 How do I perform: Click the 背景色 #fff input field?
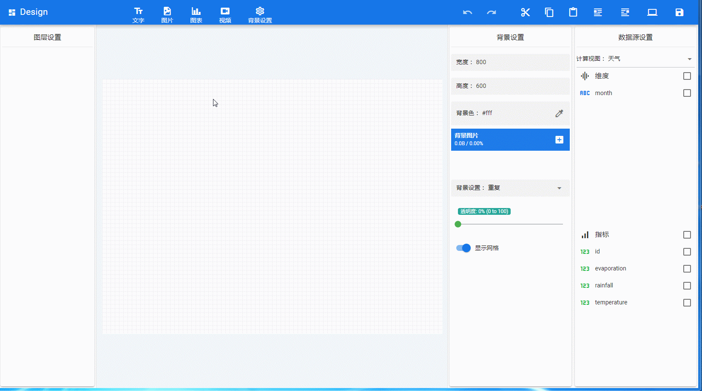[510, 113]
